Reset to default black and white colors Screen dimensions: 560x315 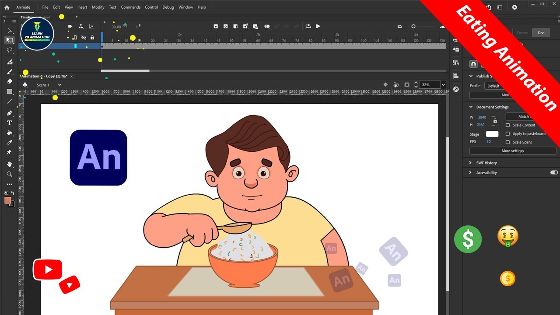tap(6, 192)
